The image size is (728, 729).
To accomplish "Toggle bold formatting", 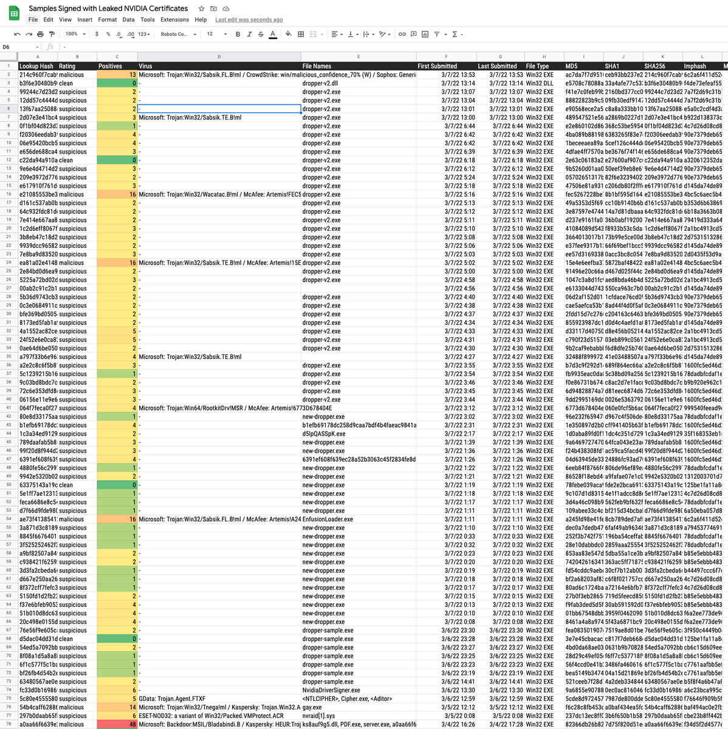I will [x=238, y=34].
